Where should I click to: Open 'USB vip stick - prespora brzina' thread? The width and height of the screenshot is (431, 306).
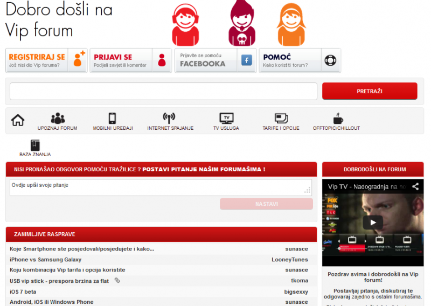point(59,281)
